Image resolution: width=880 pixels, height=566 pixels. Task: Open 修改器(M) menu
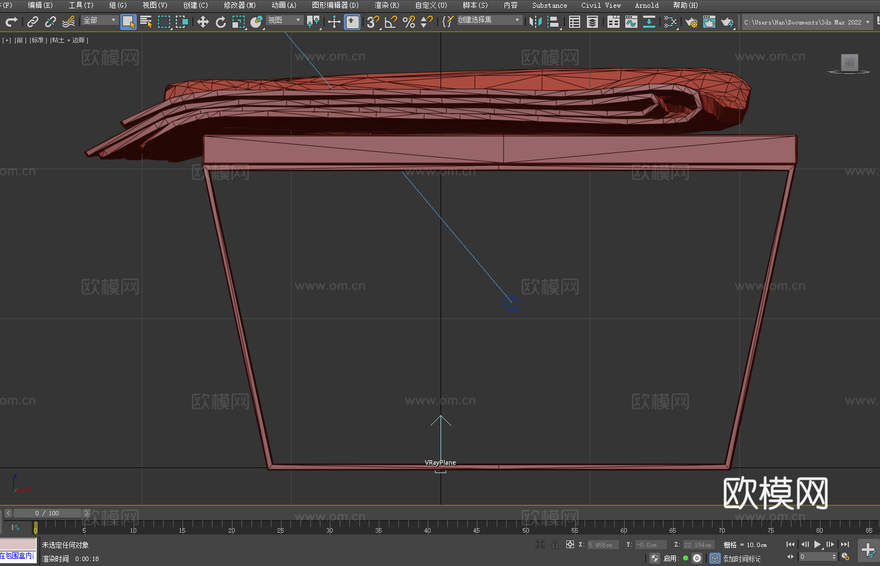(240, 5)
